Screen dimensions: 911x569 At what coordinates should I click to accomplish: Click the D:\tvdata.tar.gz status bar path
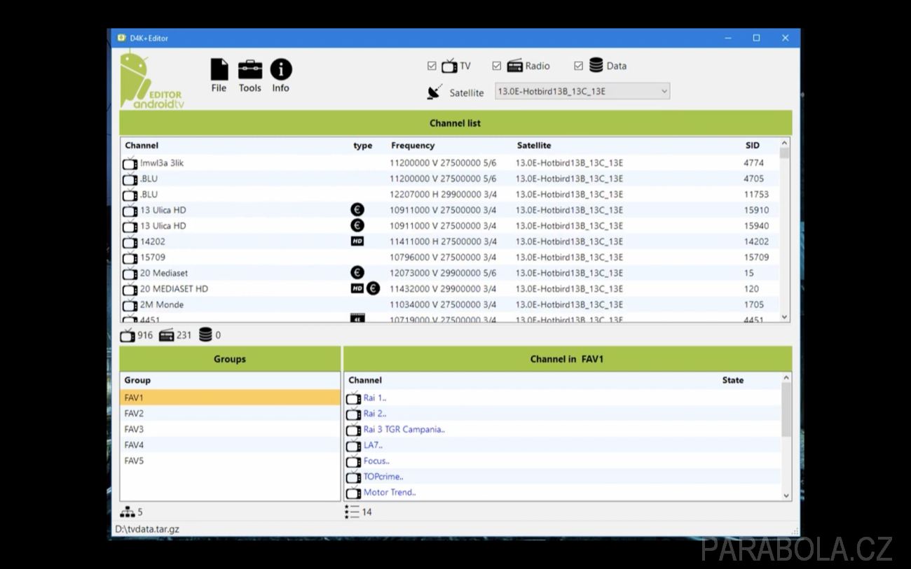147,529
